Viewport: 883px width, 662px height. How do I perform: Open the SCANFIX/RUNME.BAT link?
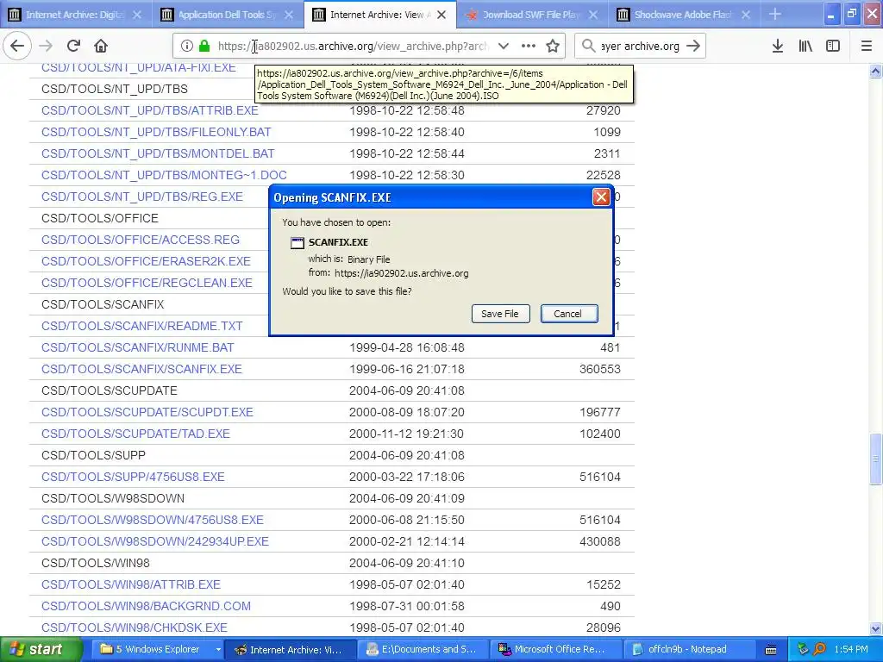[137, 347]
